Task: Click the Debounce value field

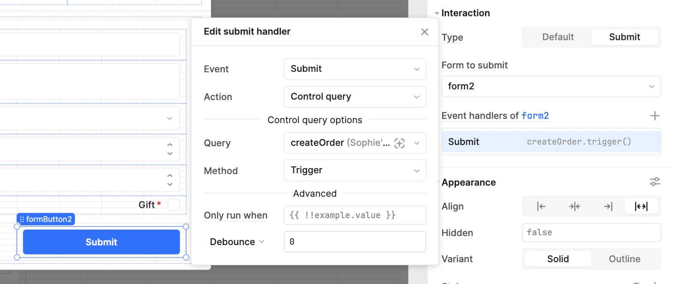Action: [355, 242]
